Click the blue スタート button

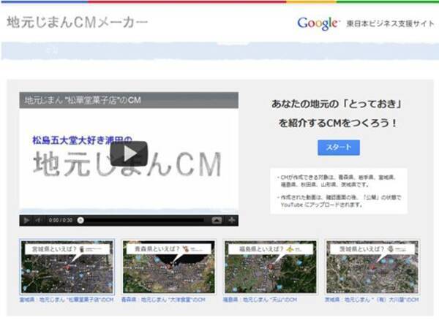(339, 148)
